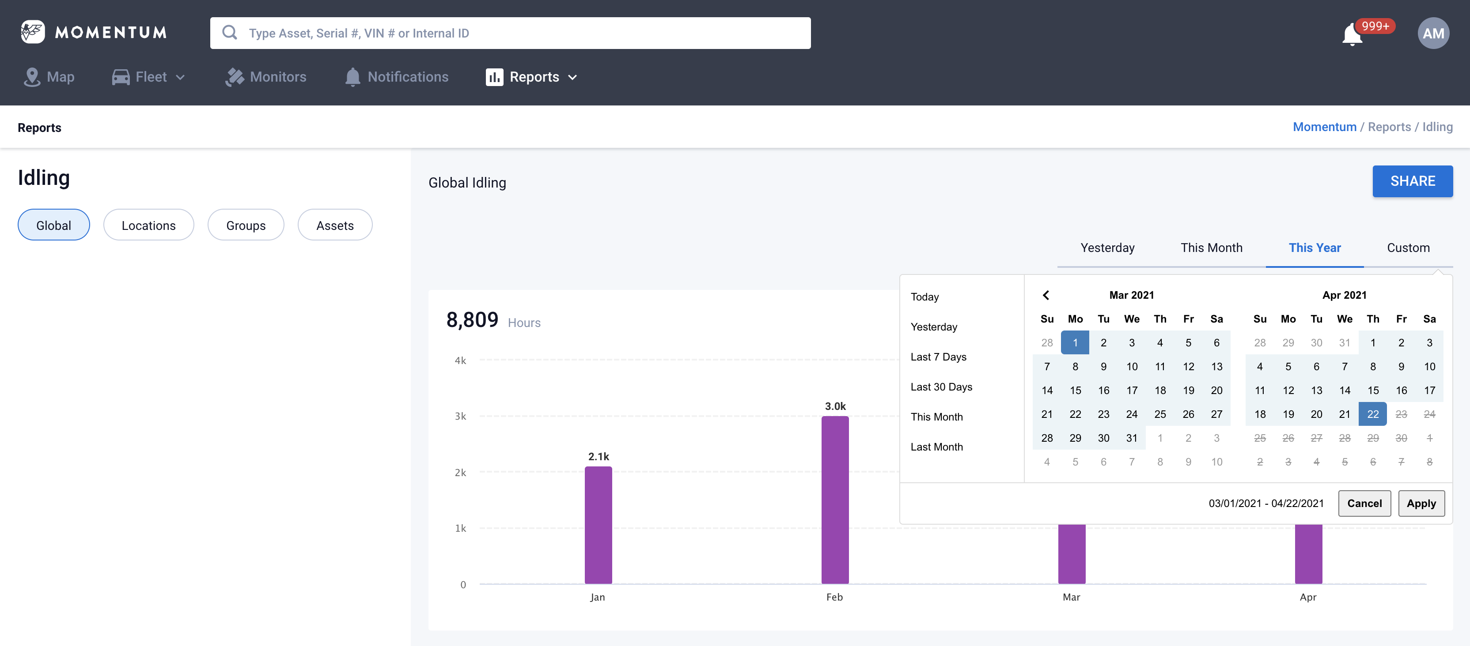Click the Notifications bell in the nav bar

click(352, 77)
